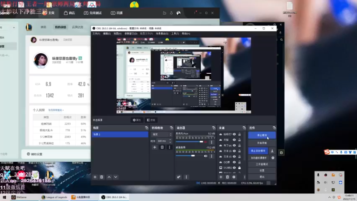Adjust the 300 ms duration stepper arrows
Viewport: 357px width, 201px height.
pos(170,141)
